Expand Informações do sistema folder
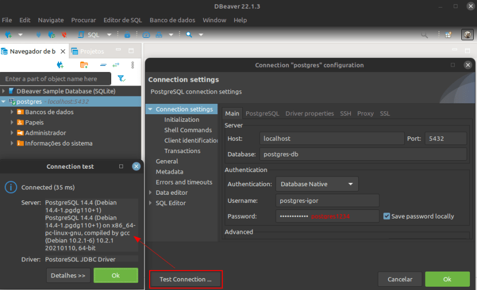 (x=12, y=143)
